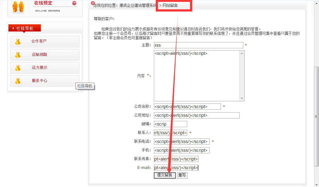Viewport: 319px width, 187px height.
Task: Focus the 公司名称 input field
Action: point(187,107)
